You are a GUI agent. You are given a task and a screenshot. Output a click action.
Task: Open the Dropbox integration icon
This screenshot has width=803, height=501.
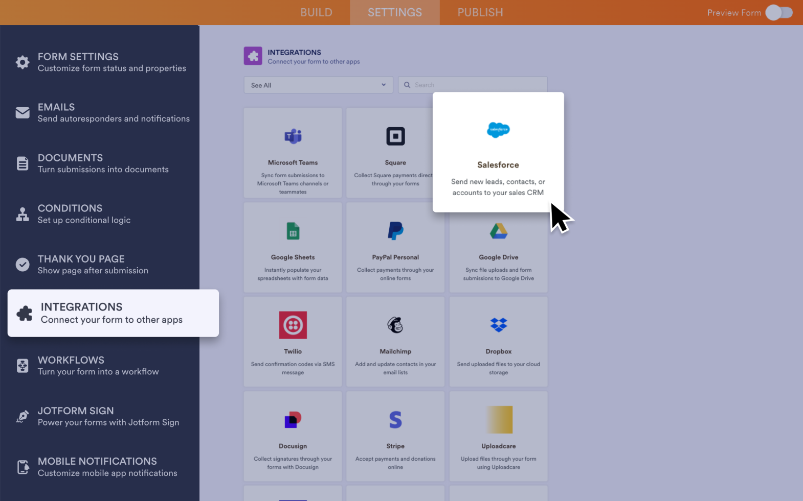498,325
